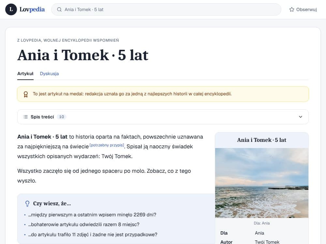Click the infobox title Ania i Tomek
326x244 pixels.
262,140
